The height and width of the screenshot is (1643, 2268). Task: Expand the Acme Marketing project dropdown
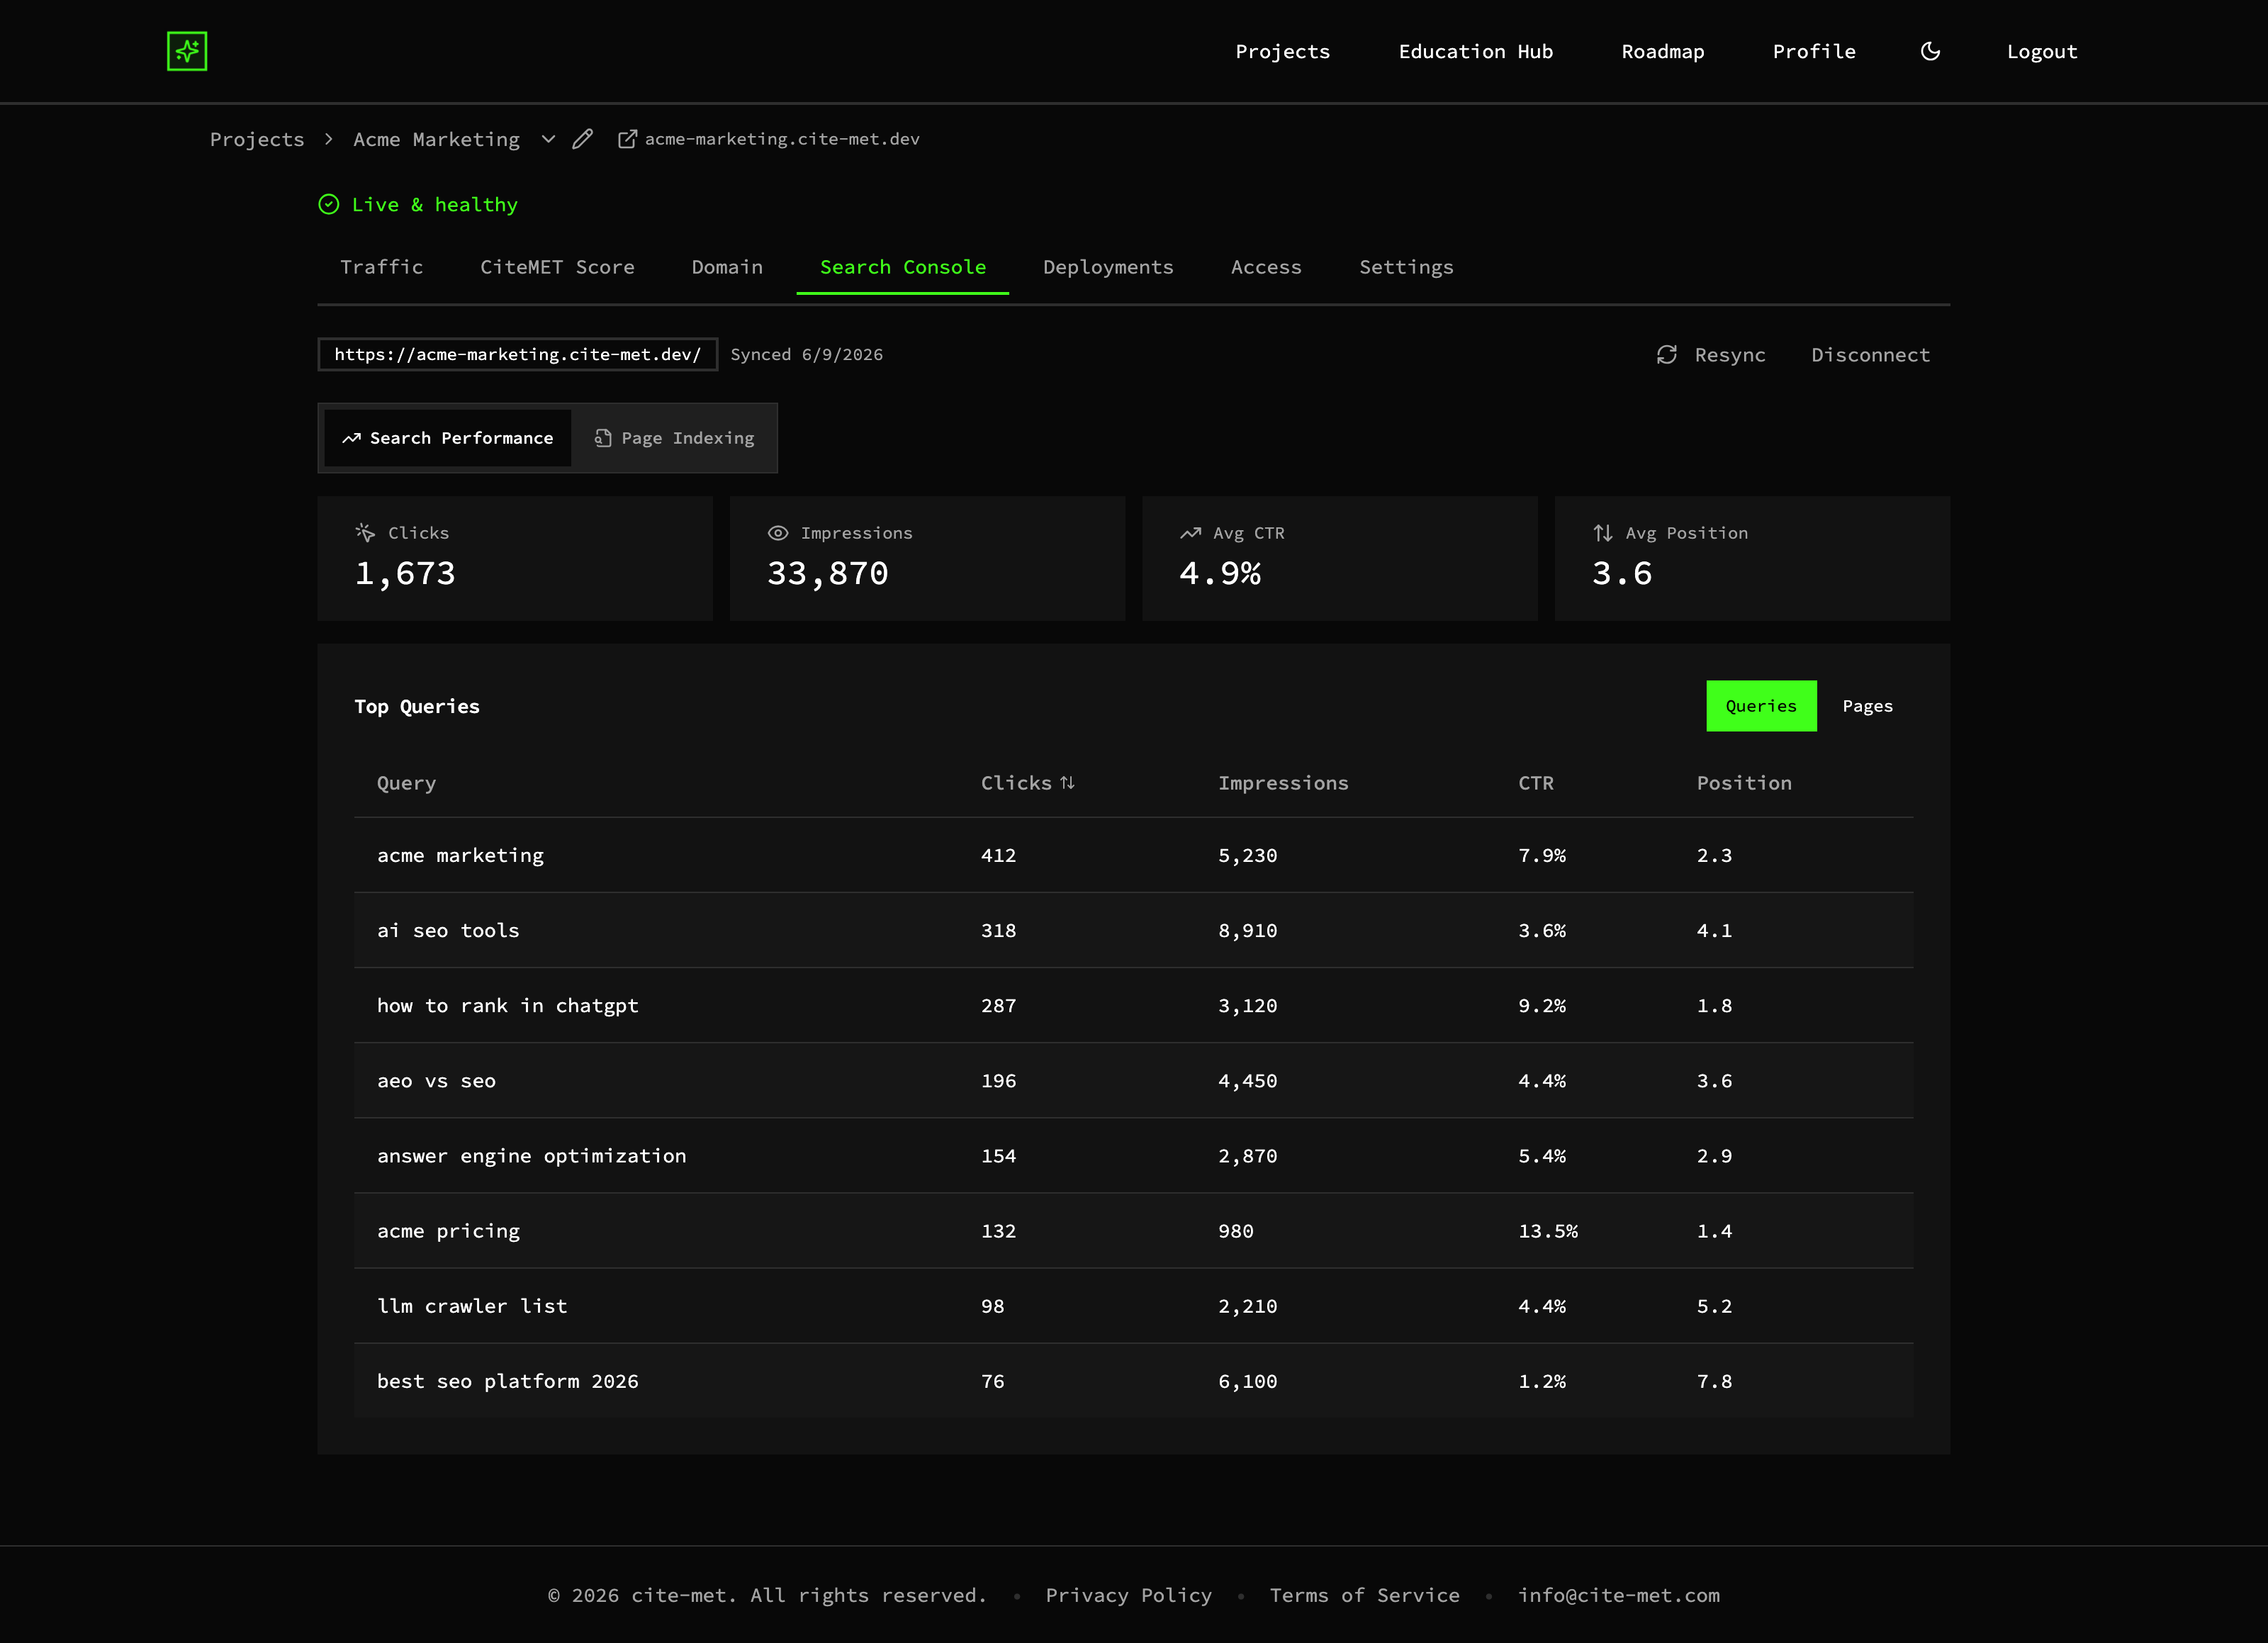point(548,139)
